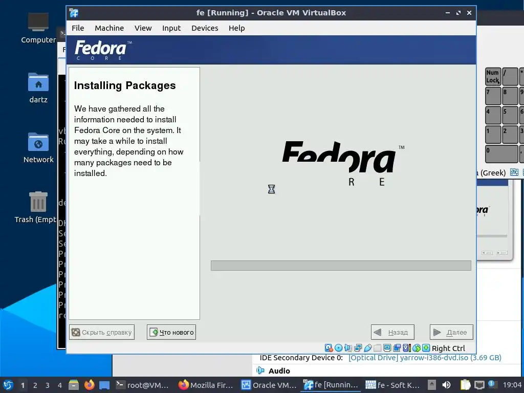Switch to workspace 2
Viewport: 524px width, 393px height.
[35, 385]
